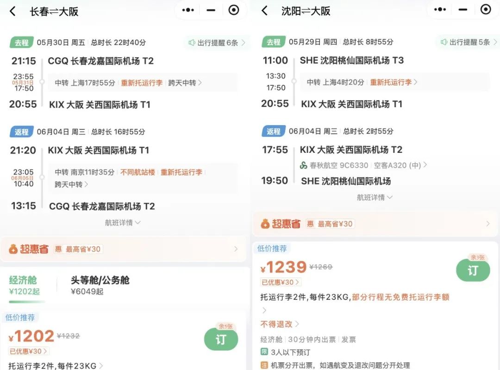View 托运行李2件 baggage info on 长春 page

[x=56, y=366]
